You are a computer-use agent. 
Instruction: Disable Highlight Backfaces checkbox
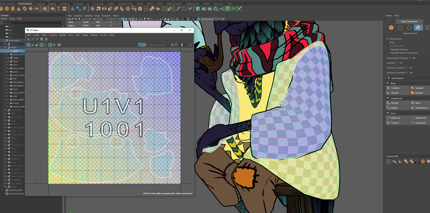388,49
